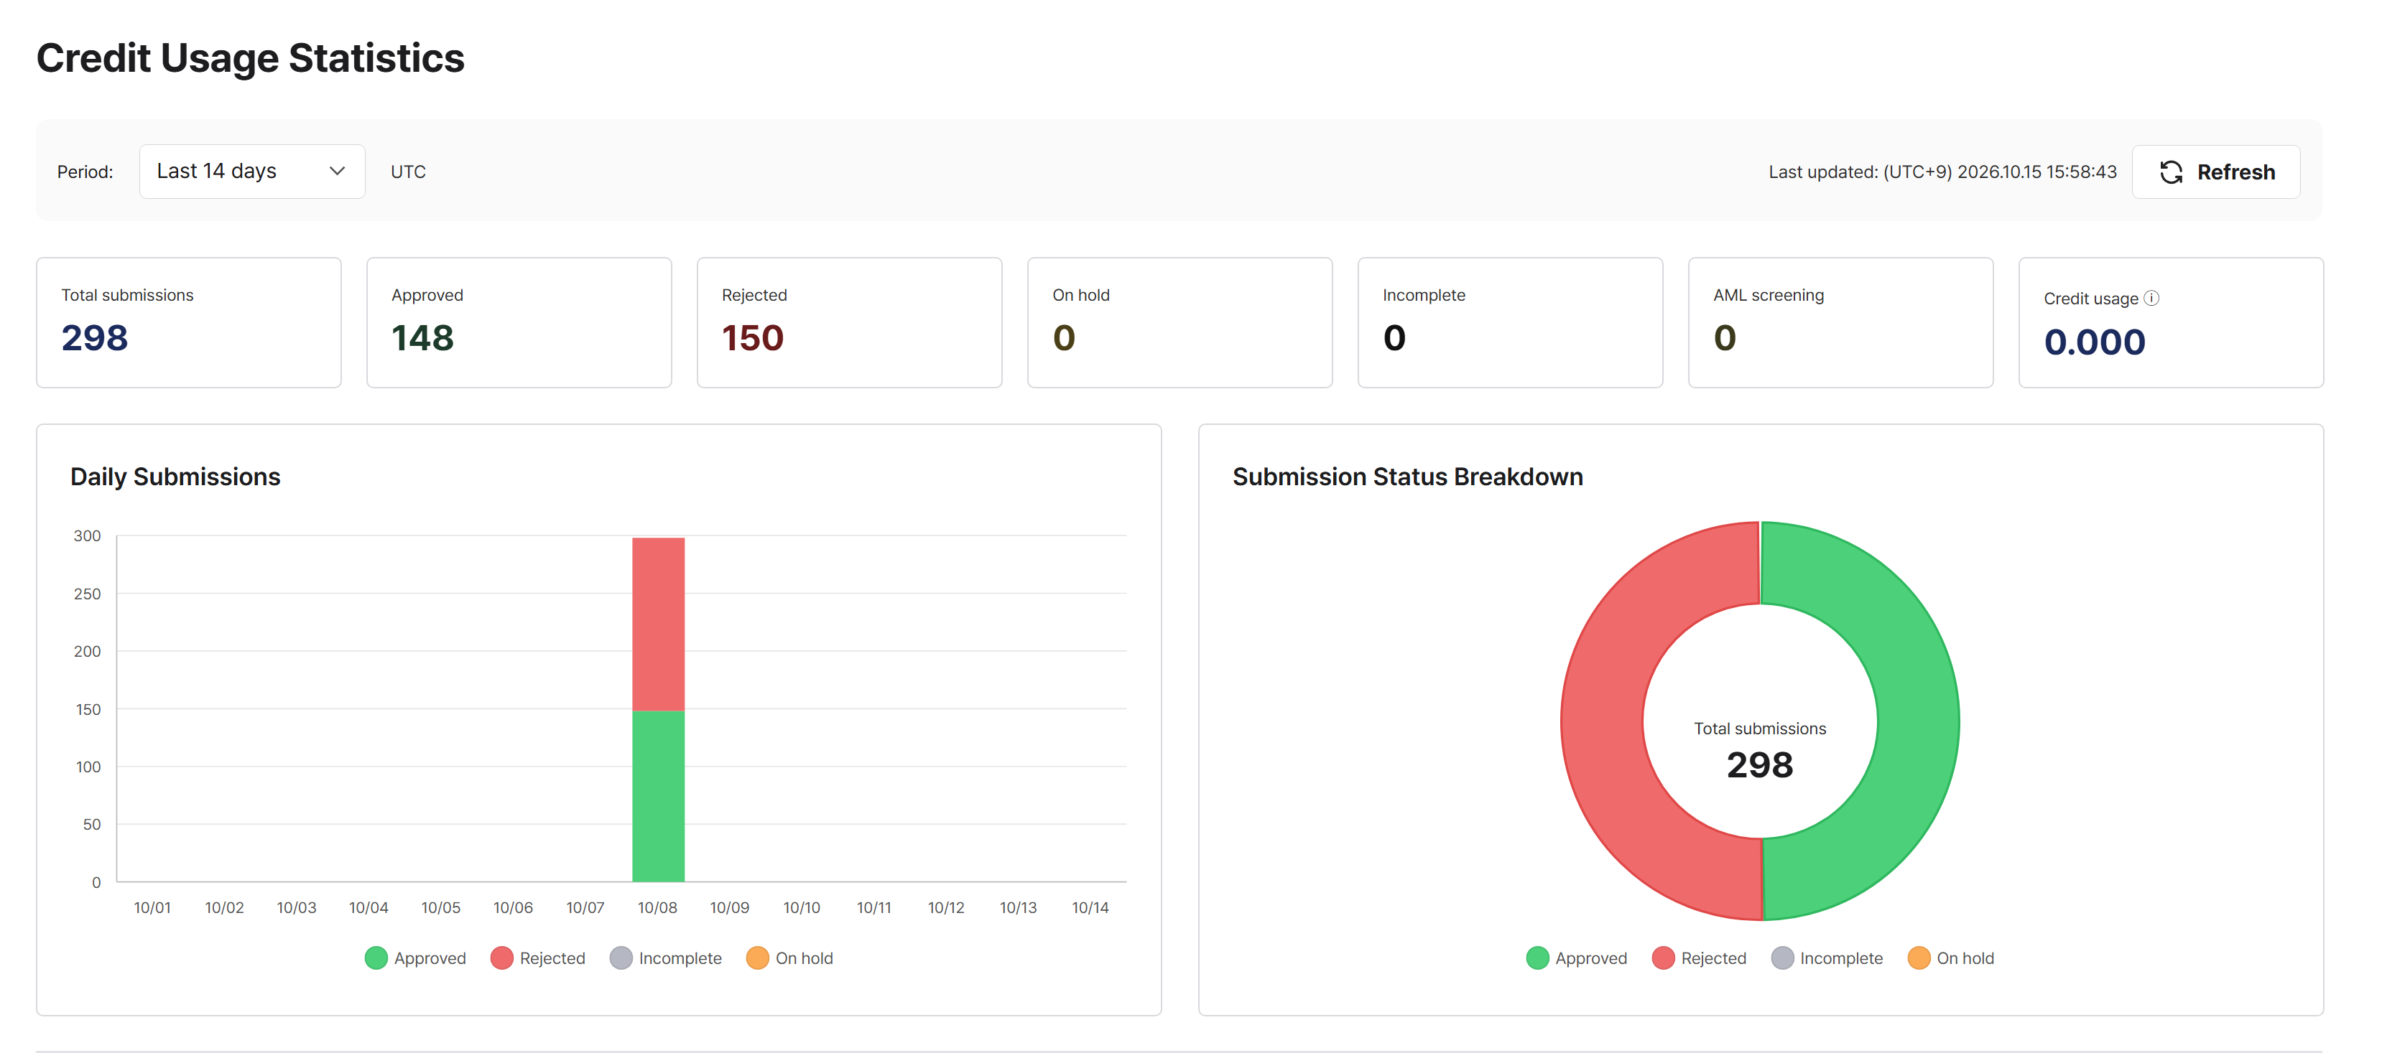This screenshot has width=2382, height=1053.
Task: Click the Approved card showing 148
Action: click(x=519, y=322)
